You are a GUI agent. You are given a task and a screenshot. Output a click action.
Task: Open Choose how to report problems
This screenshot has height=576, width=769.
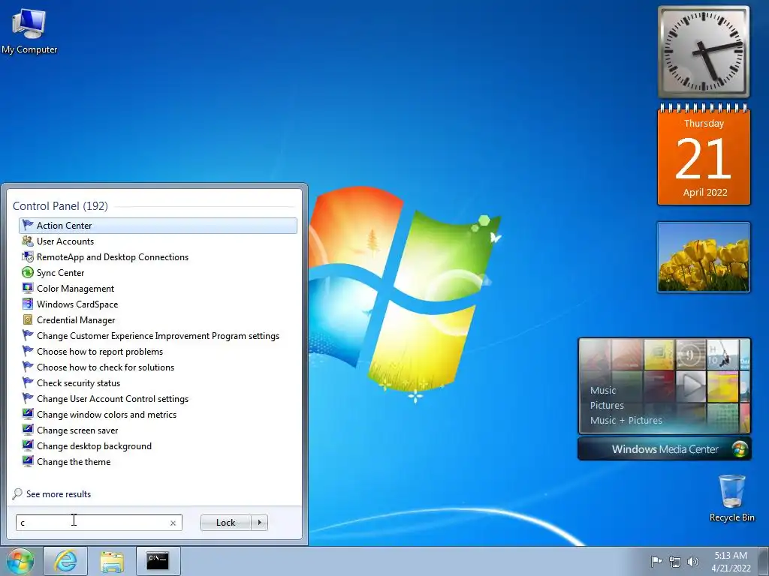pyautogui.click(x=158, y=351)
